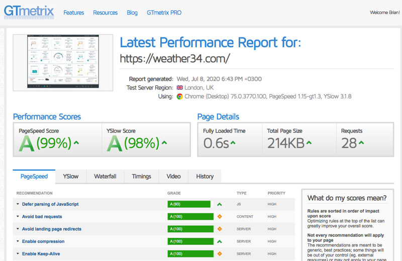Open the Waterfall tab

(x=105, y=177)
